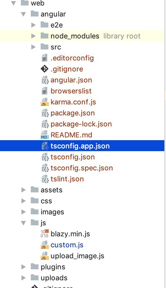Collapse the js folder

(24, 223)
